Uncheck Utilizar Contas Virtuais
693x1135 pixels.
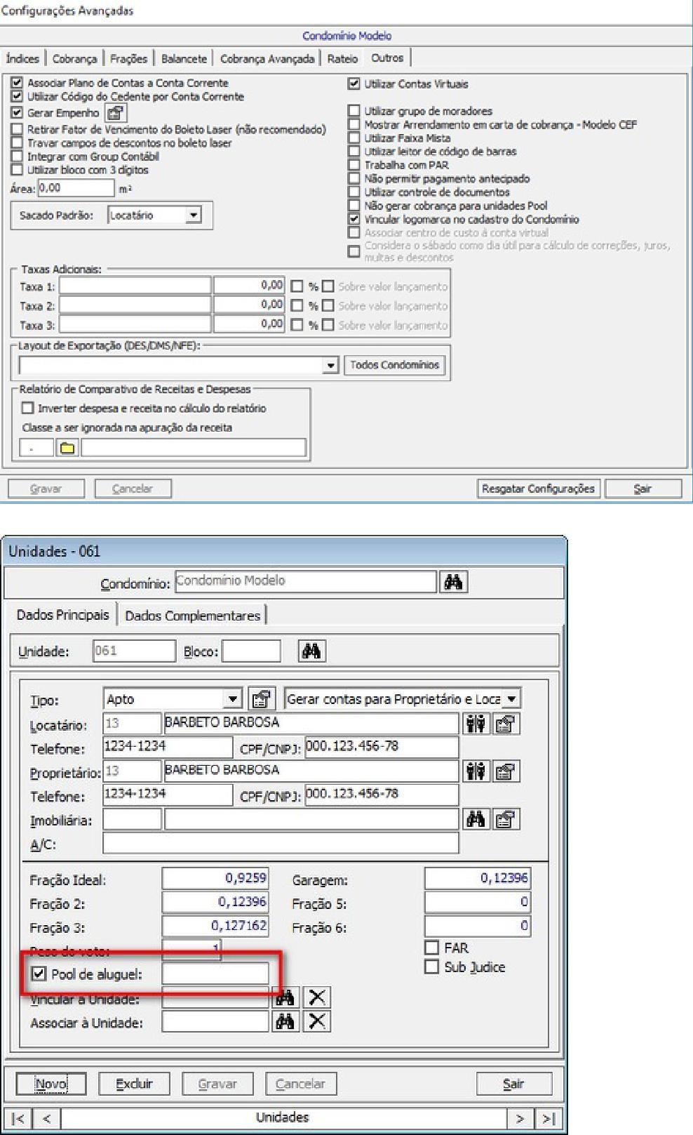pyautogui.click(x=354, y=84)
